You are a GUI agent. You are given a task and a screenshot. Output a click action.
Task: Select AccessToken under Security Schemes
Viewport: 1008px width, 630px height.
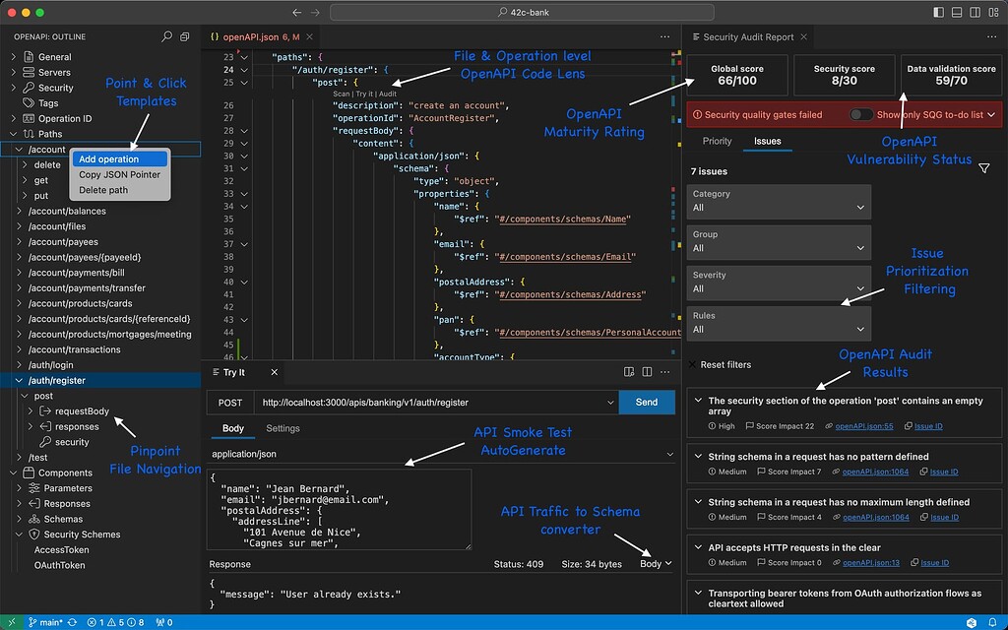(62, 549)
